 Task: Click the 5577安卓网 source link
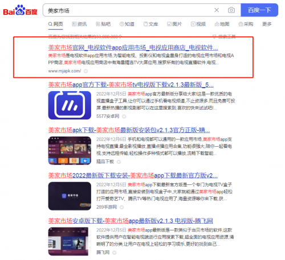point(108,116)
